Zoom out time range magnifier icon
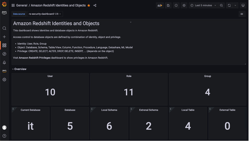Screen dimensions: 249x141 click(x=221, y=5)
